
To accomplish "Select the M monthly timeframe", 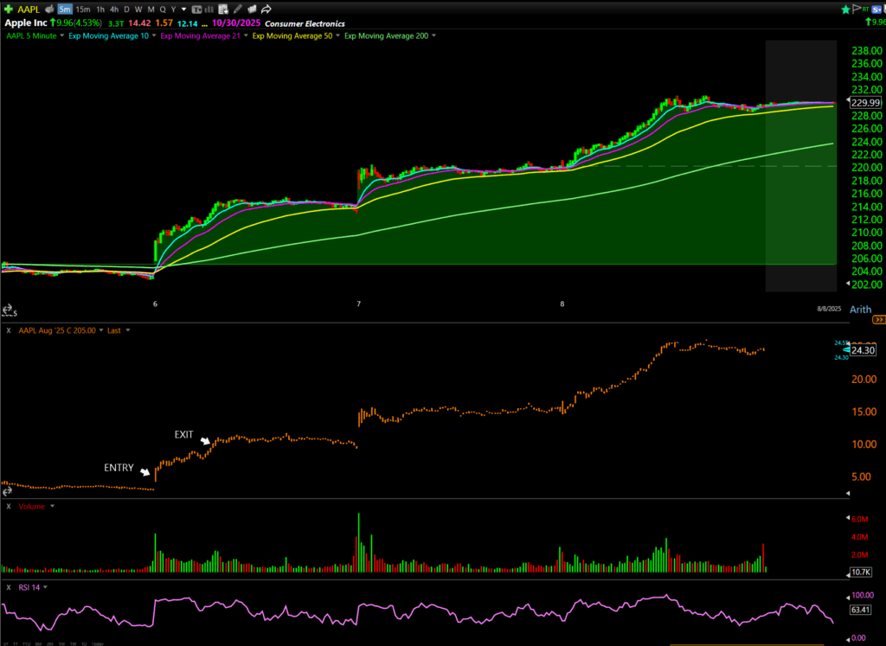I will [151, 9].
